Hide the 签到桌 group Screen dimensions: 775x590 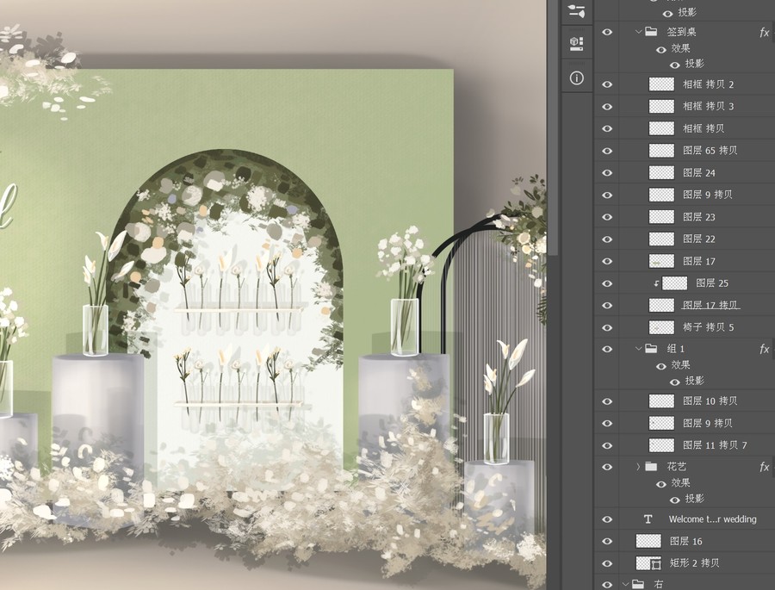click(x=607, y=32)
